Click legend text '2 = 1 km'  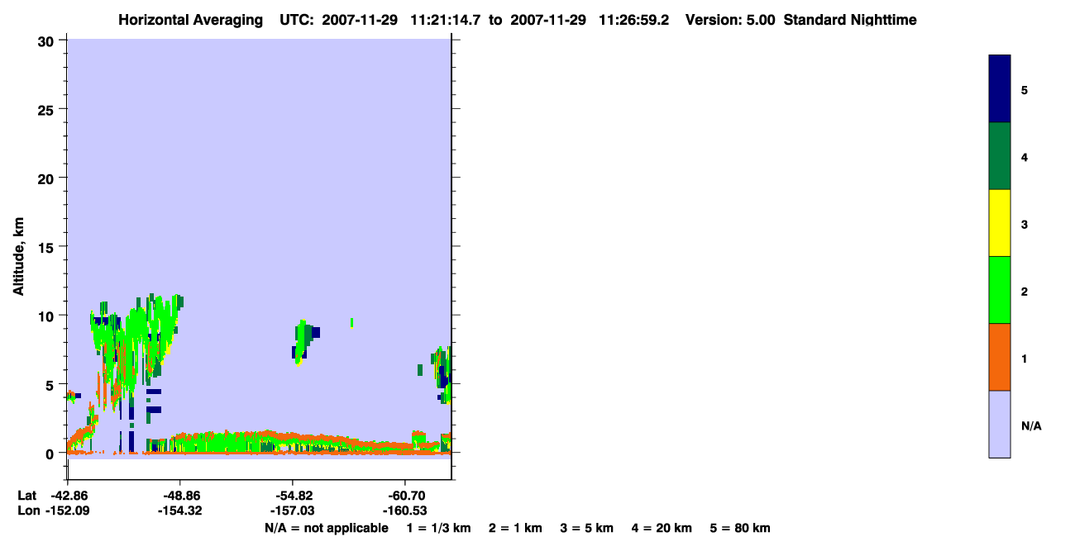pyautogui.click(x=515, y=529)
